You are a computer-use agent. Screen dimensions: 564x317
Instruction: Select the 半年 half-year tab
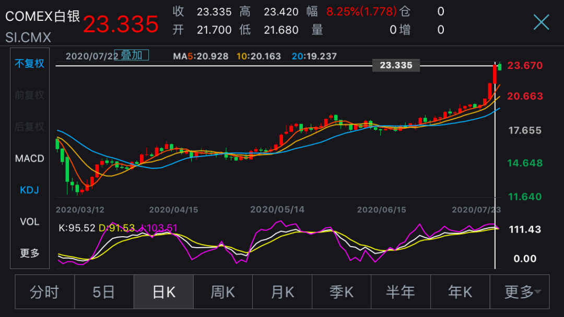[401, 292]
